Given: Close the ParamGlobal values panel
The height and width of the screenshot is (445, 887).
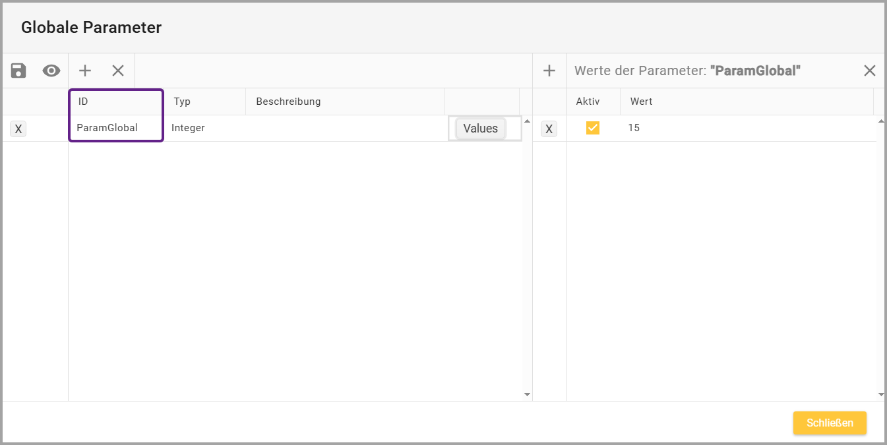Looking at the screenshot, I should [x=870, y=71].
